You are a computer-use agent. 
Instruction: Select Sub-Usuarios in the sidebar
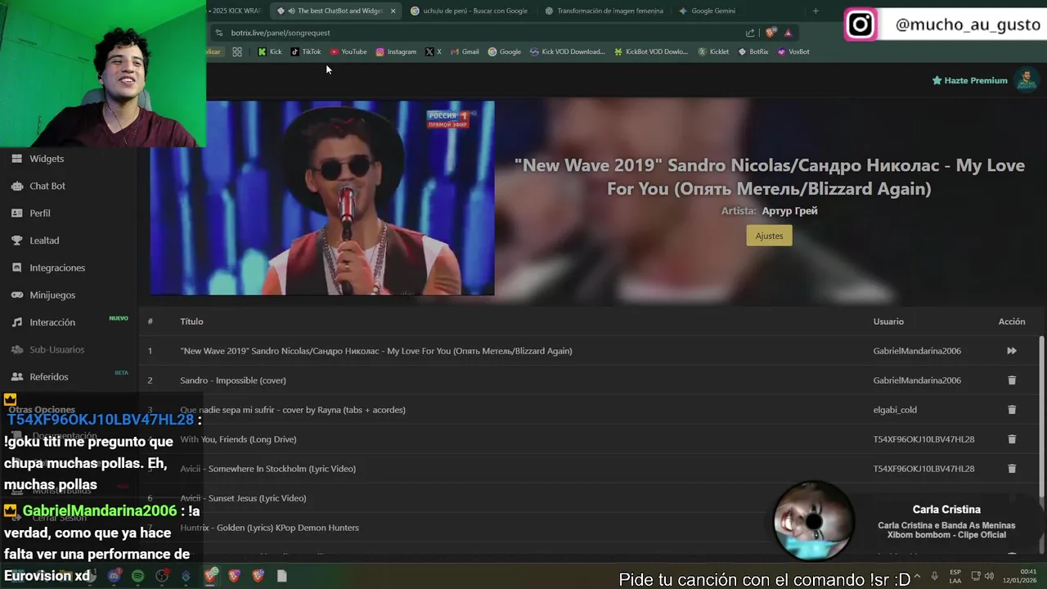pyautogui.click(x=56, y=349)
